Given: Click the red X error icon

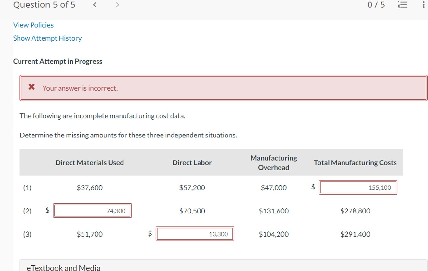Looking at the screenshot, I should (x=31, y=87).
